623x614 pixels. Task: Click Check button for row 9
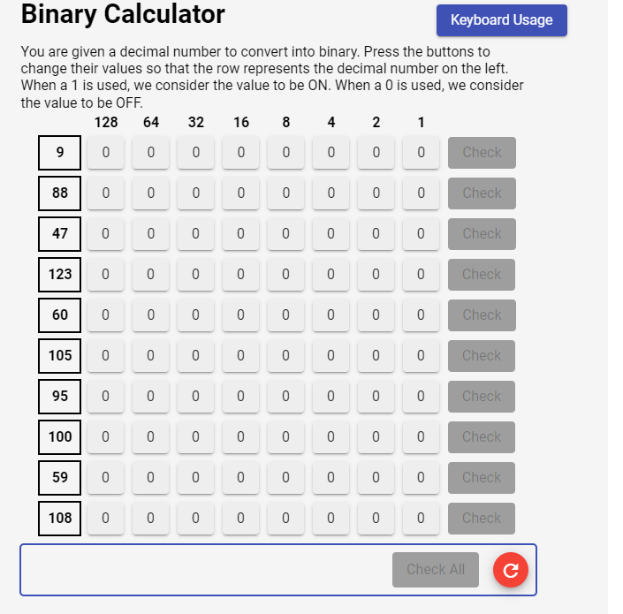click(482, 153)
